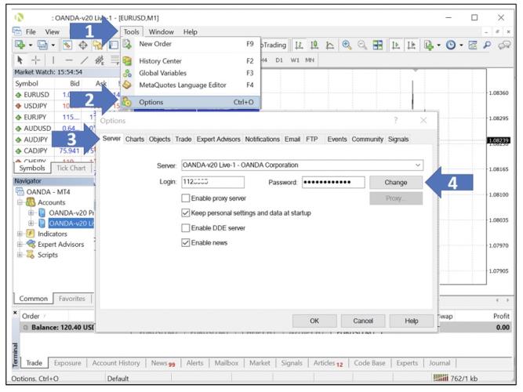The width and height of the screenshot is (523, 392).
Task: Click the Login input field
Action: click(212, 182)
